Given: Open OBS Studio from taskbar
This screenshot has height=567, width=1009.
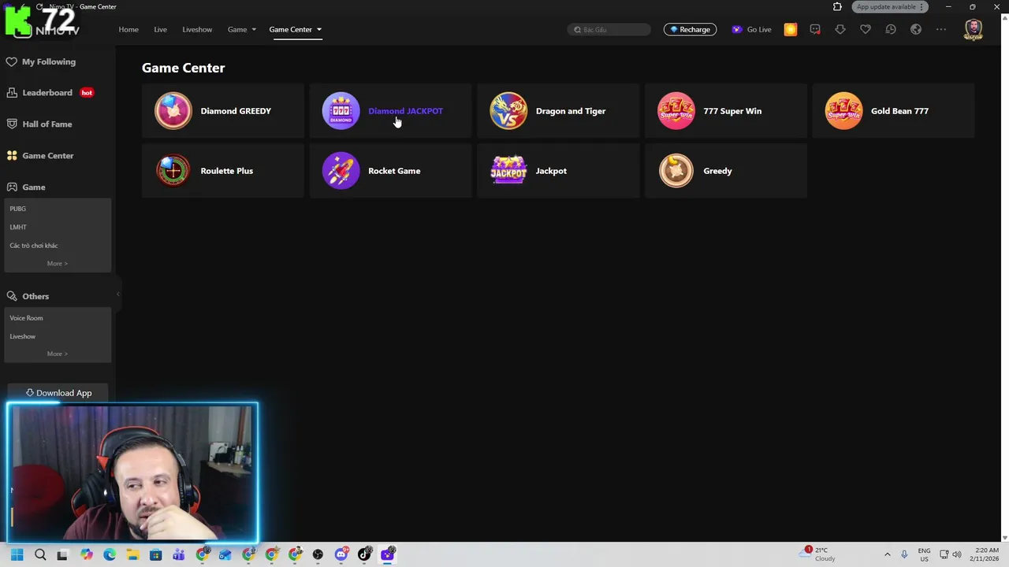Looking at the screenshot, I should point(318,554).
